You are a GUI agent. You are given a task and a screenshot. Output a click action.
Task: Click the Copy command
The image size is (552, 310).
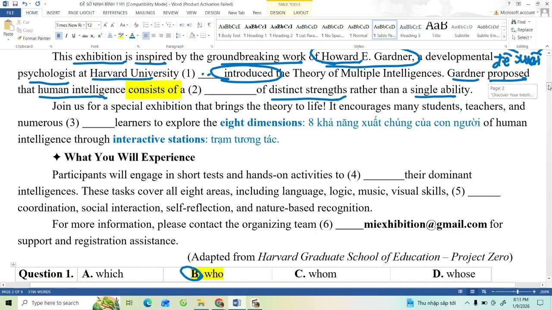point(24,30)
